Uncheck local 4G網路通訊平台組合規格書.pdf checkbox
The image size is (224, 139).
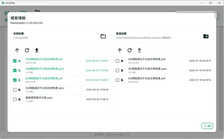coord(15,61)
